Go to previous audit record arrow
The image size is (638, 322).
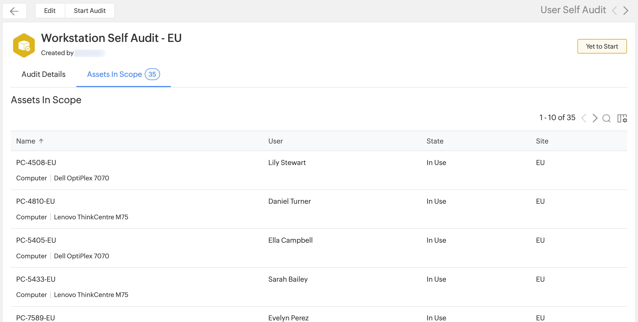[614, 11]
